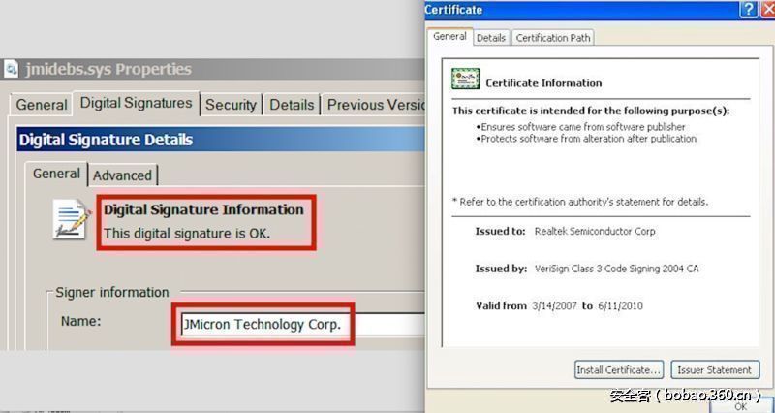This screenshot has width=775, height=413.
Task: Open the Security tab
Action: click(x=231, y=105)
